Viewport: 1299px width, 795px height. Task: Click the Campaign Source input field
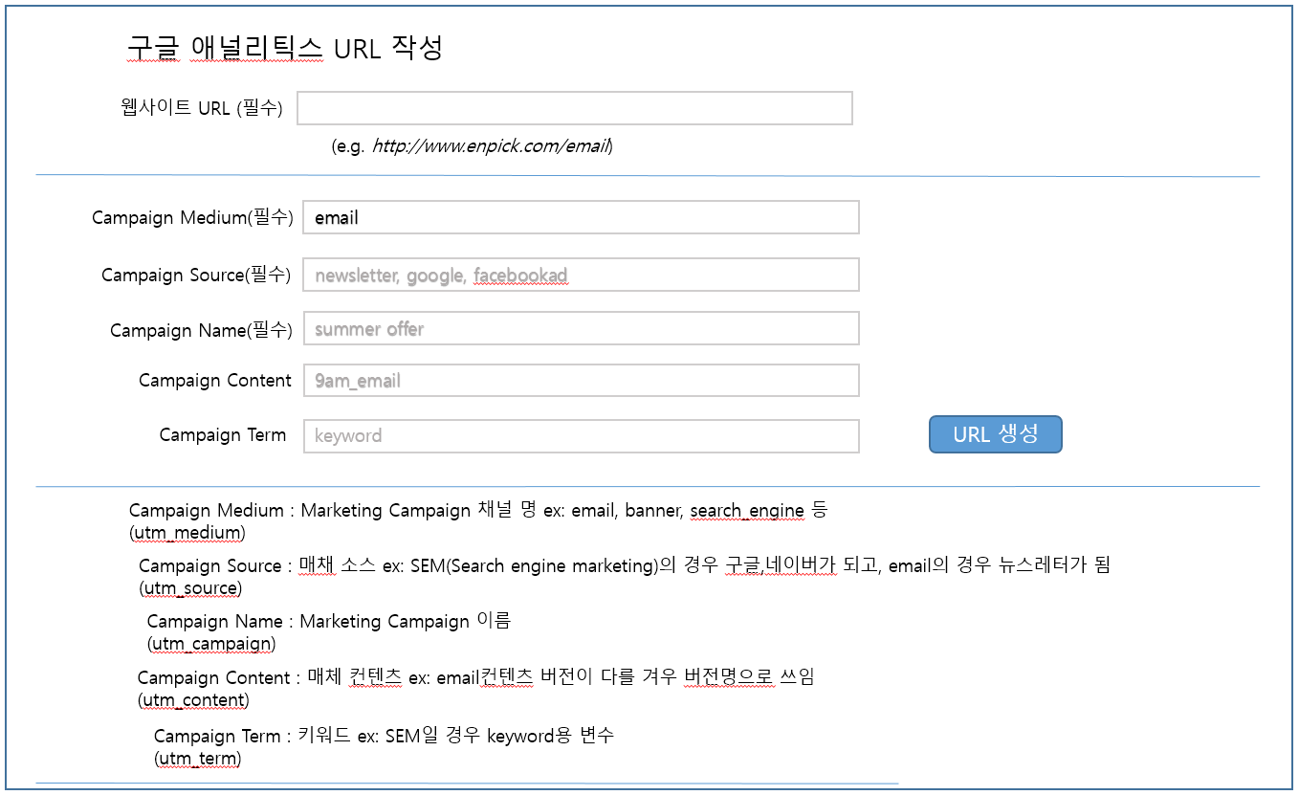coord(581,275)
